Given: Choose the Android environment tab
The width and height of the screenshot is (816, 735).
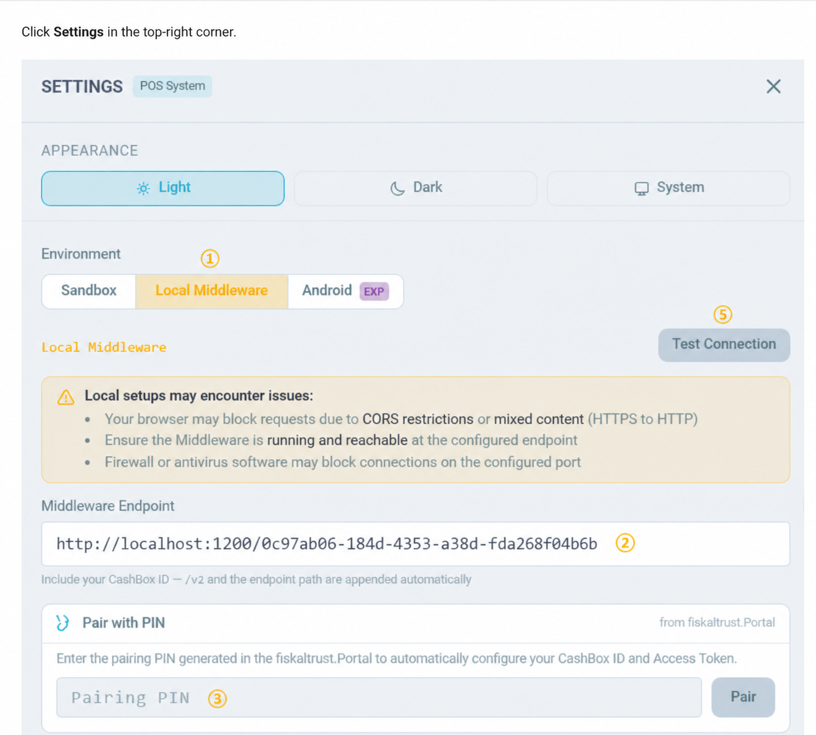Looking at the screenshot, I should [x=345, y=291].
